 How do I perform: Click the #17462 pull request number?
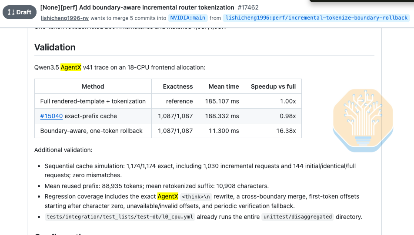pyautogui.click(x=248, y=7)
